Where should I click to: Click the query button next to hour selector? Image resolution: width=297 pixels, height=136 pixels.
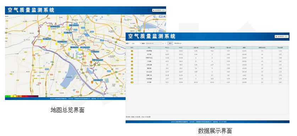(170, 43)
